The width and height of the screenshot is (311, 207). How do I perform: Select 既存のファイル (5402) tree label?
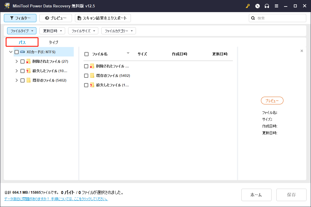(x=49, y=80)
